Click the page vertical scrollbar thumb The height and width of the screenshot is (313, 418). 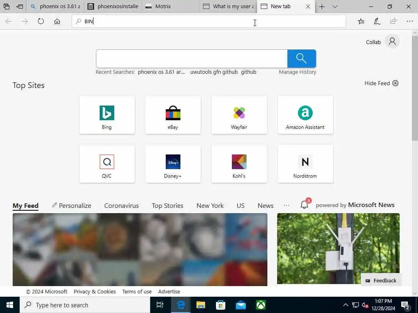415,88
